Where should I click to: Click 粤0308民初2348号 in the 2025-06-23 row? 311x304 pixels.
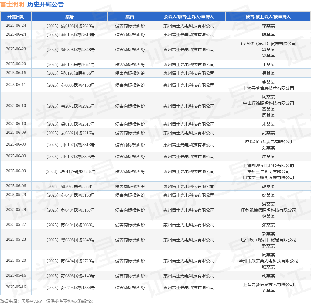click(x=70, y=50)
